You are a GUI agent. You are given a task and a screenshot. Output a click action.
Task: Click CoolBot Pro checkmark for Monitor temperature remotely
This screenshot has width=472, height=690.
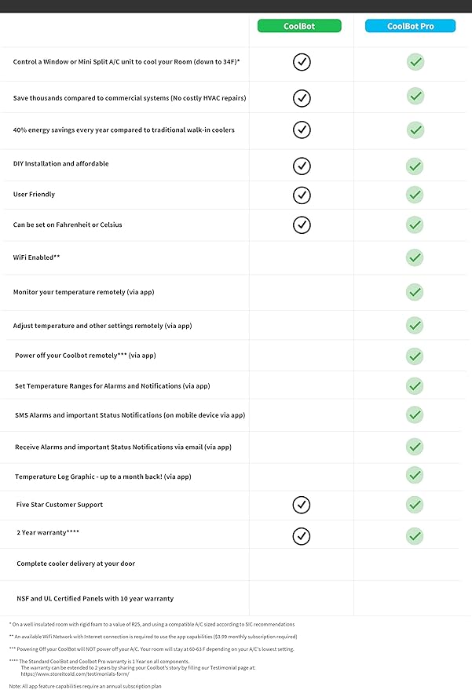pyautogui.click(x=415, y=292)
